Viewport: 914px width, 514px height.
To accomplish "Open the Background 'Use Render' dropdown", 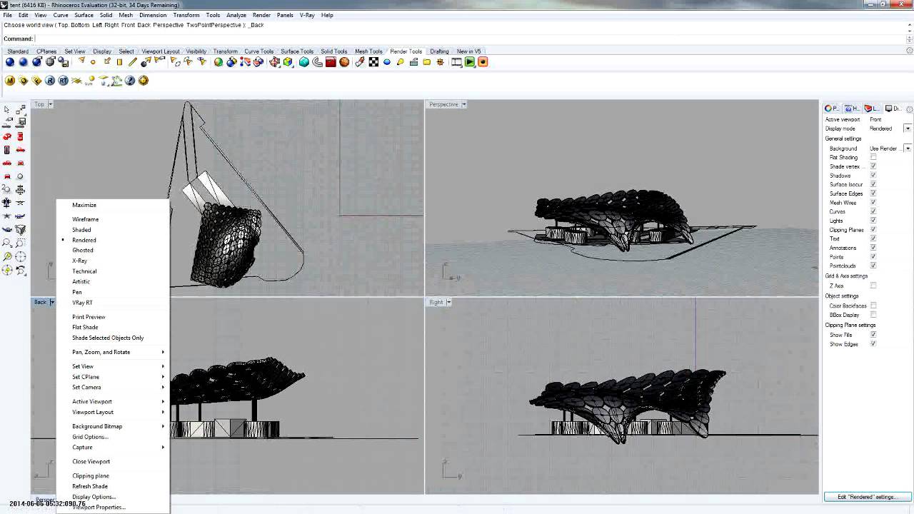I will (x=908, y=148).
